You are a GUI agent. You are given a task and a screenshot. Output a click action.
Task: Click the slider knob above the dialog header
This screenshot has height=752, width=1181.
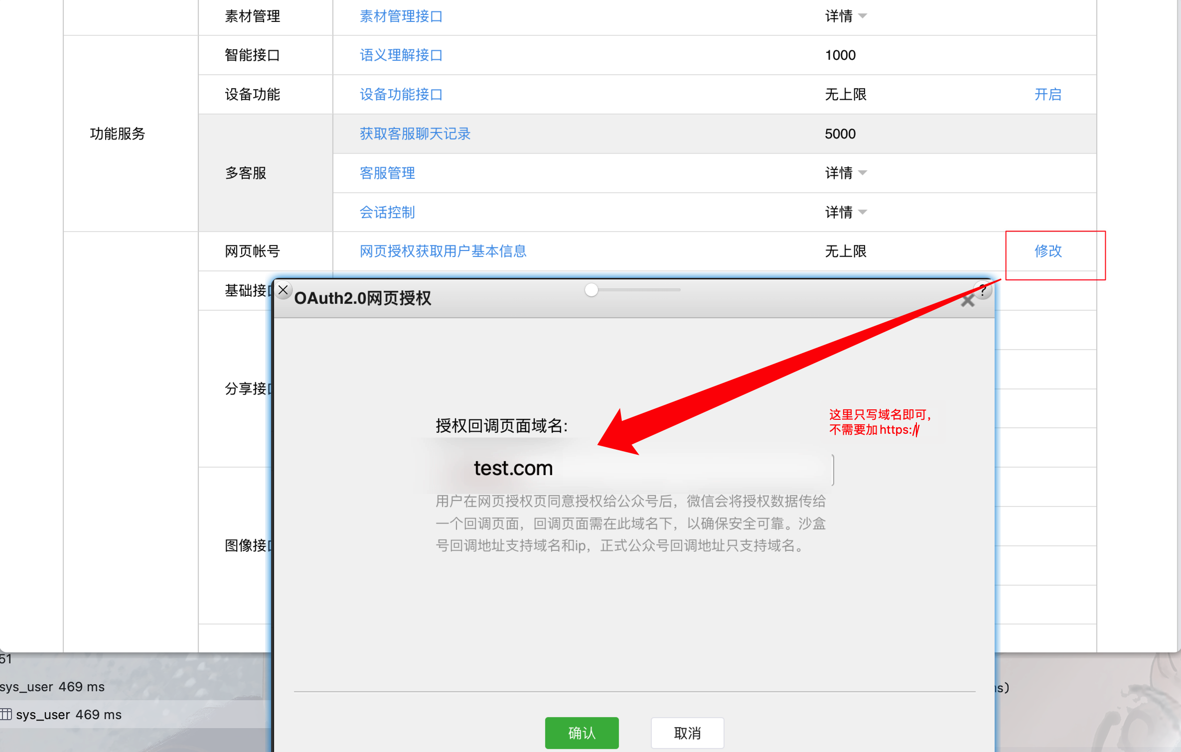[x=591, y=290]
